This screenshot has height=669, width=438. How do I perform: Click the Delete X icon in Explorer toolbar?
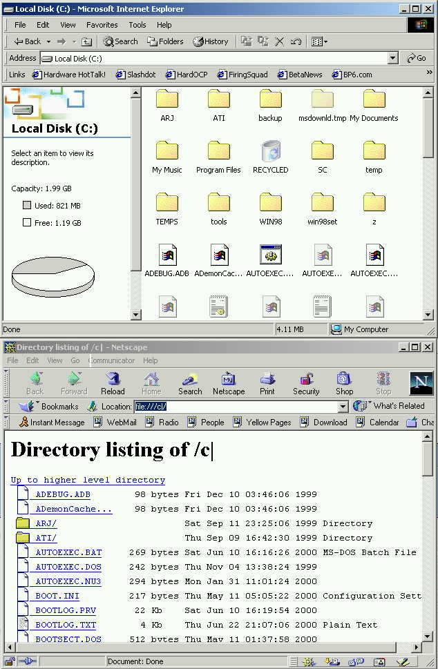[x=279, y=41]
